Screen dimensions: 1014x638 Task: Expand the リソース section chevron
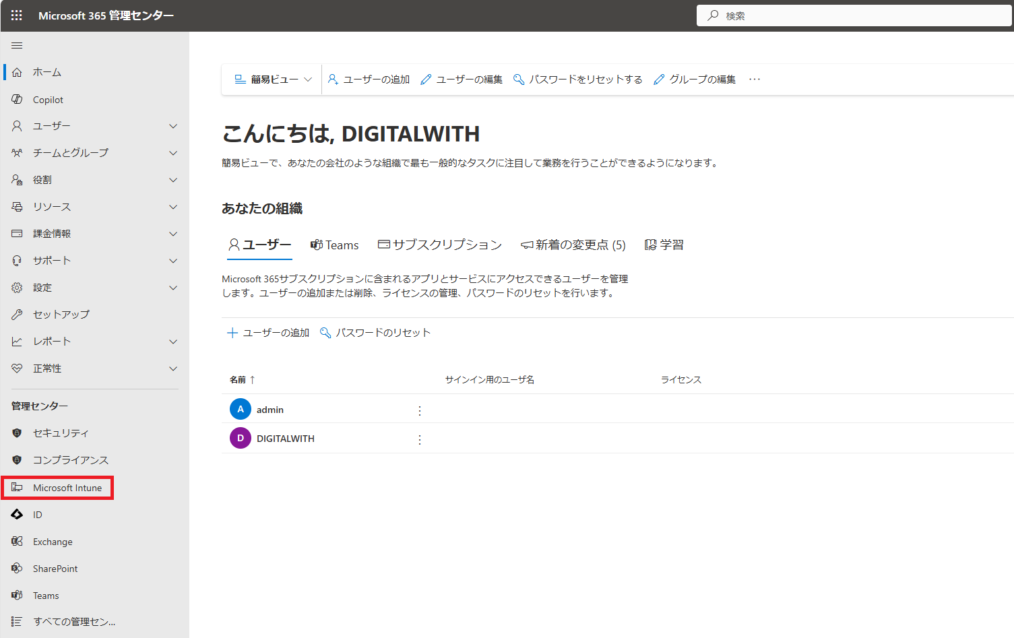(x=173, y=207)
